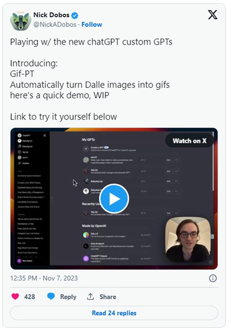Click the Made by OpenAI section in video
This screenshot has width=231, height=332.
pyautogui.click(x=94, y=226)
